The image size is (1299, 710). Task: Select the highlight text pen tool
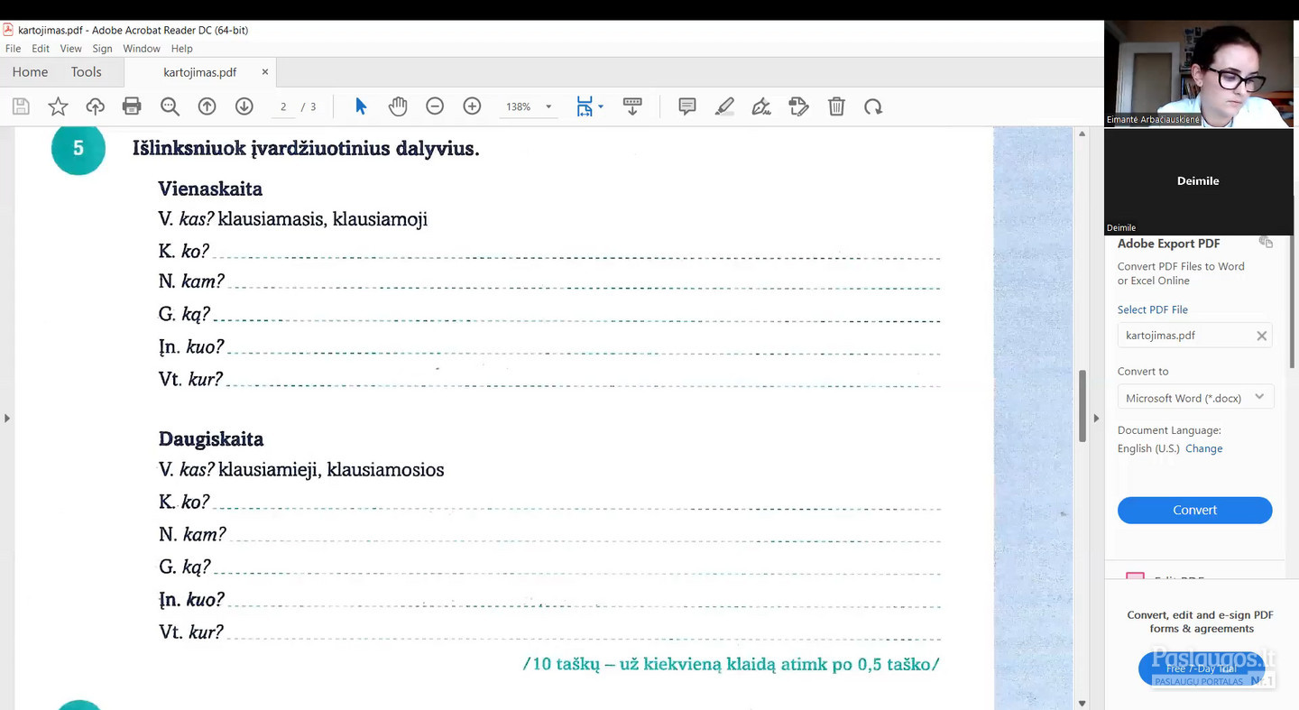click(724, 106)
